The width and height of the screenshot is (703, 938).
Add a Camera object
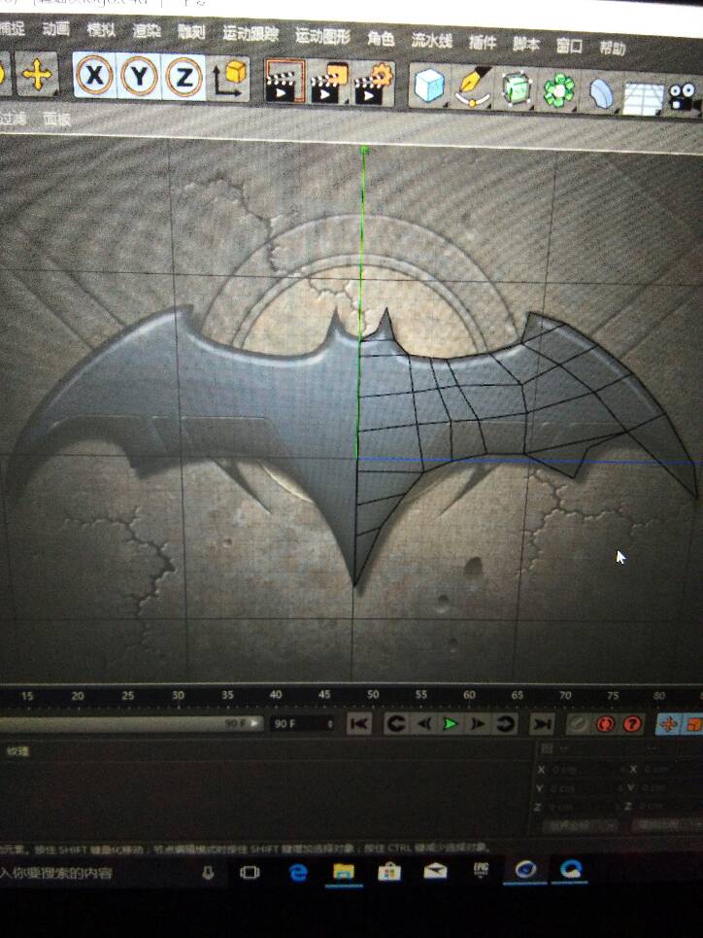coord(684,97)
